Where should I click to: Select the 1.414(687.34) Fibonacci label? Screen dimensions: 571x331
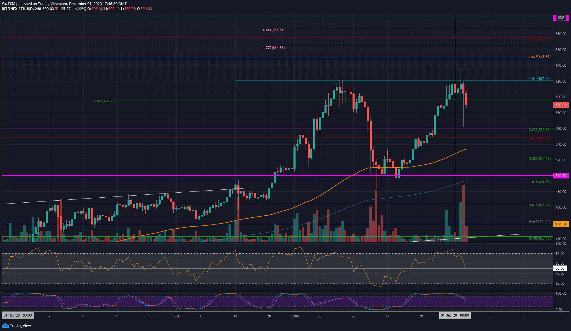(274, 30)
